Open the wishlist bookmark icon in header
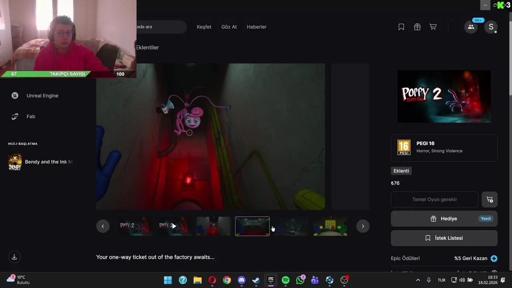This screenshot has width=512, height=288. pyautogui.click(x=401, y=27)
